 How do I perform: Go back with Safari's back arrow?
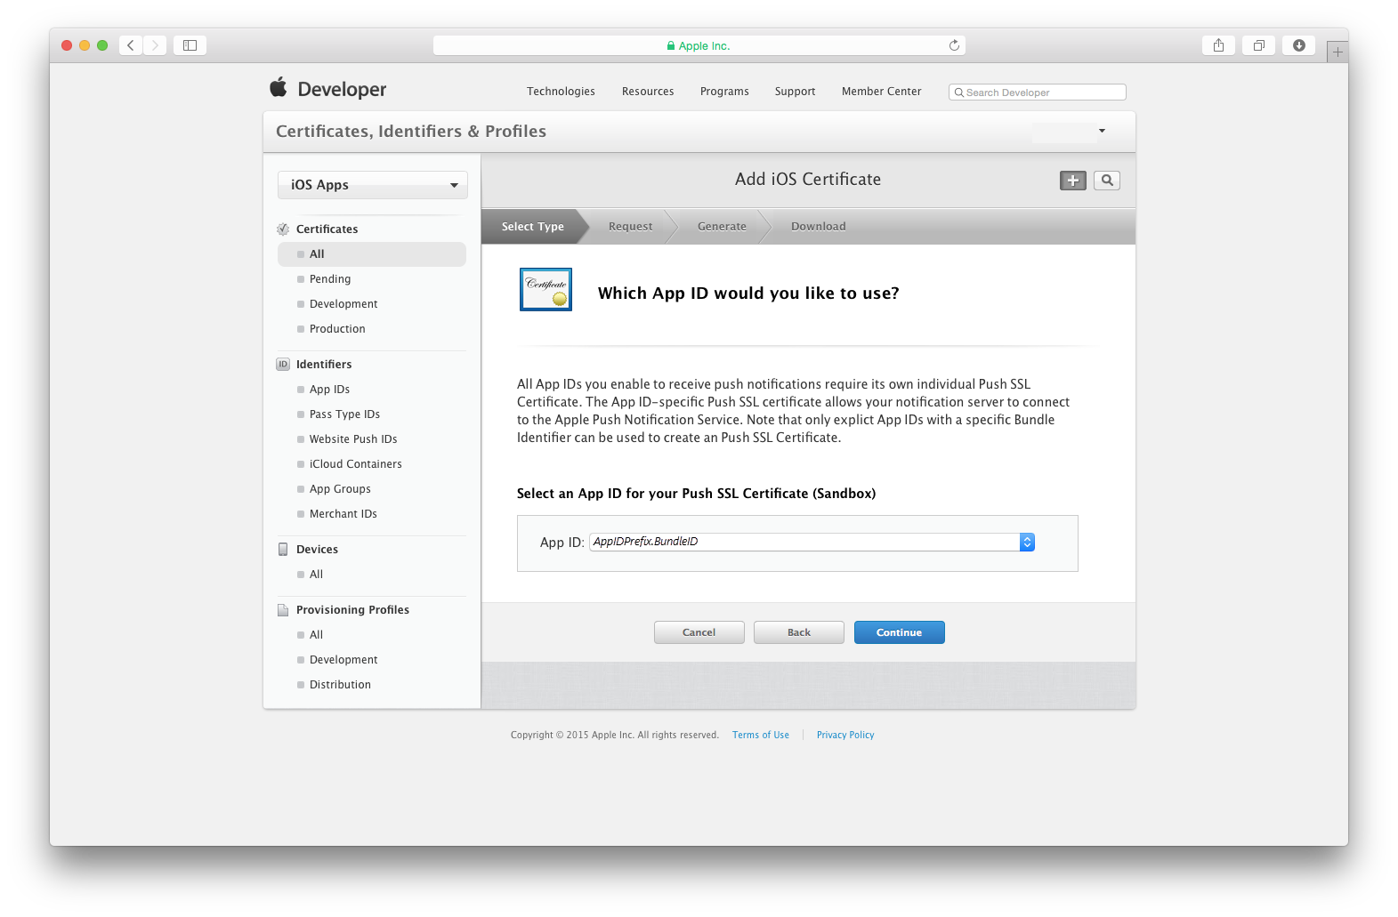pyautogui.click(x=131, y=45)
